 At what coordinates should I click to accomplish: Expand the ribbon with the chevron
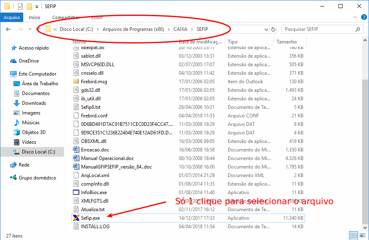coord(355,17)
